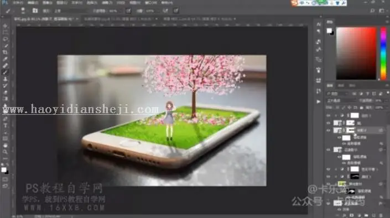
Task: Select the Horizontal Type tool
Action: pos(5,125)
